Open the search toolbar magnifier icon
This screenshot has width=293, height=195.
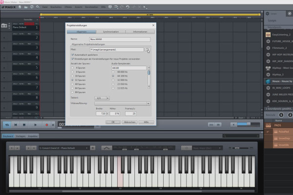pyautogui.click(x=38, y=7)
